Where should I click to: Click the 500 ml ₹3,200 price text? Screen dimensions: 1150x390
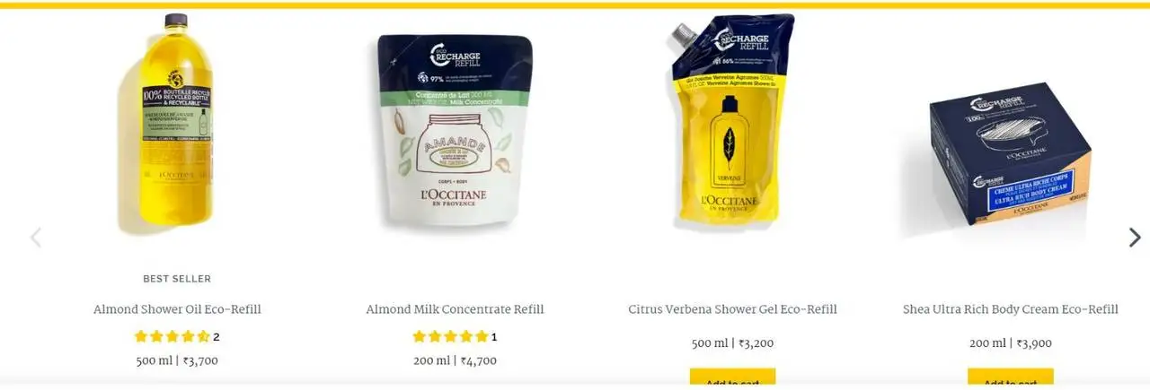tap(732, 343)
